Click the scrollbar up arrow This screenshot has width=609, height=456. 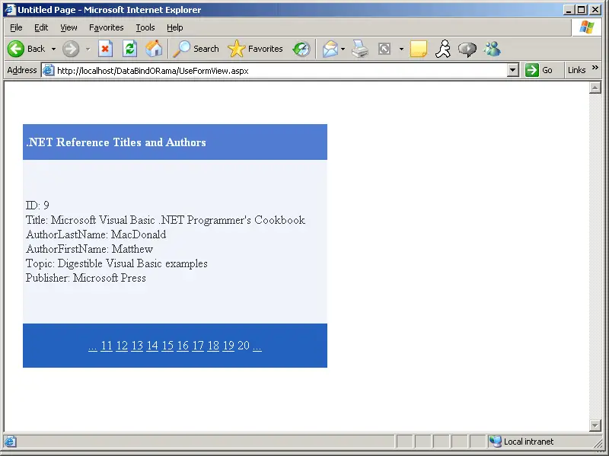click(595, 88)
